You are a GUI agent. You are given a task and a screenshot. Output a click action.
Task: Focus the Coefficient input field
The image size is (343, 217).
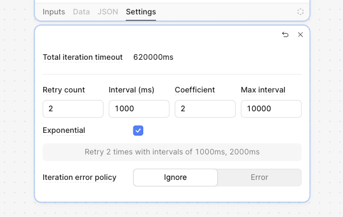point(205,109)
